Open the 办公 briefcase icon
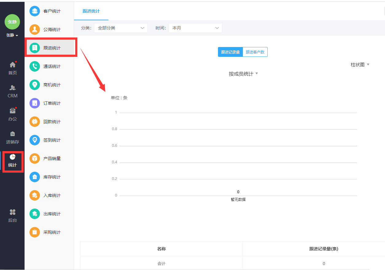385x270 pixels. [12, 111]
